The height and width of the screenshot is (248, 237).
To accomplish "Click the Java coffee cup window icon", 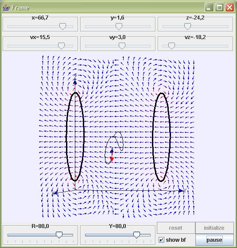I will pos(6,8).
